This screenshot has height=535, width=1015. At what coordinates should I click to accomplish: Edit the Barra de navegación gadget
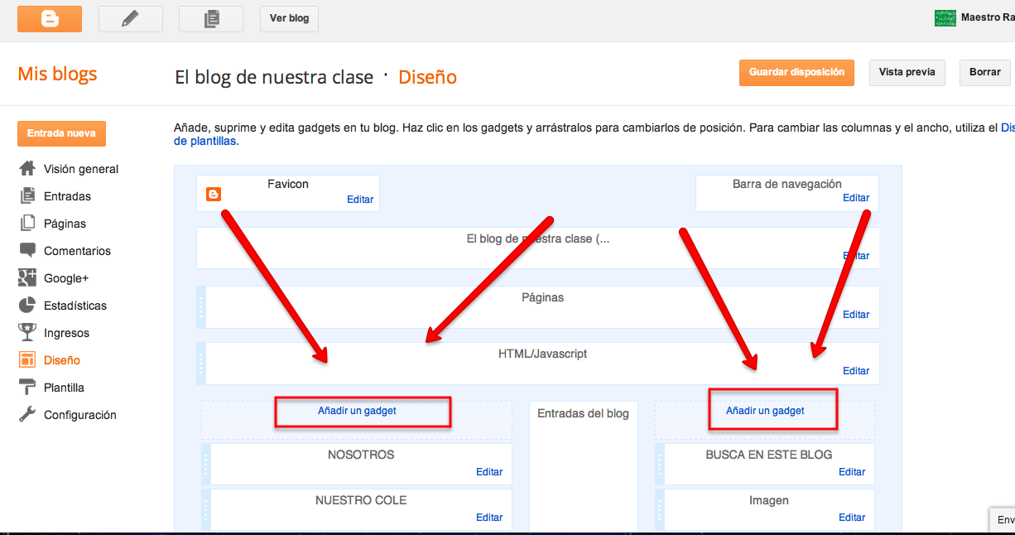856,197
